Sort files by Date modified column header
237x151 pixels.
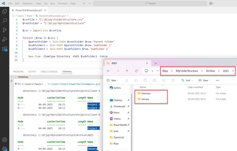[x=195, y=87]
